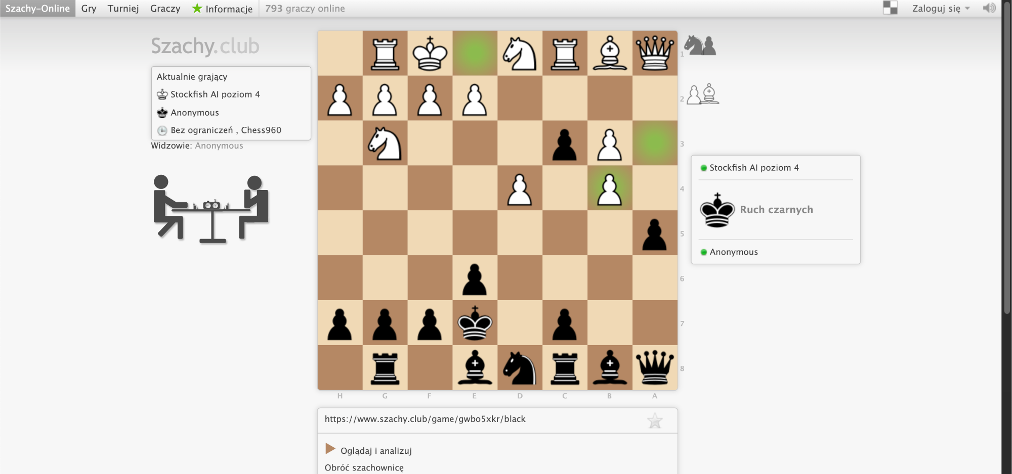Viewport: 1012px width, 474px height.
Task: Bookmark the game with the star icon
Action: coord(655,420)
